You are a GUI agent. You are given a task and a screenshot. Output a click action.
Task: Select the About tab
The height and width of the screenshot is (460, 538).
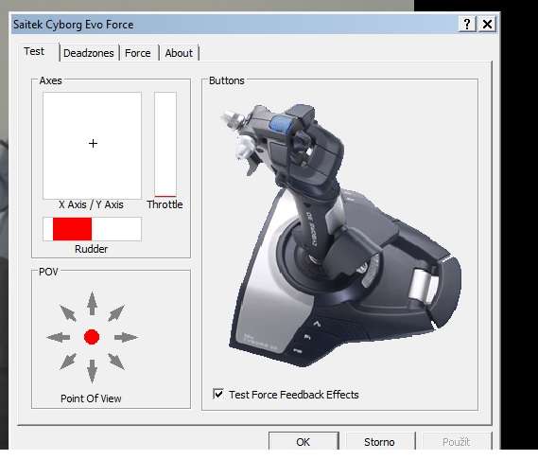point(179,53)
